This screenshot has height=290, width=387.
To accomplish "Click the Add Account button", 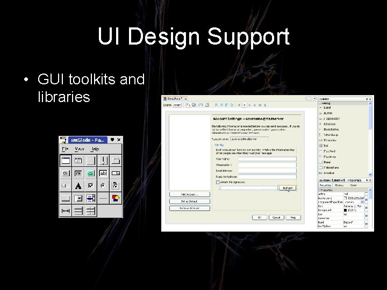I will (190, 194).
